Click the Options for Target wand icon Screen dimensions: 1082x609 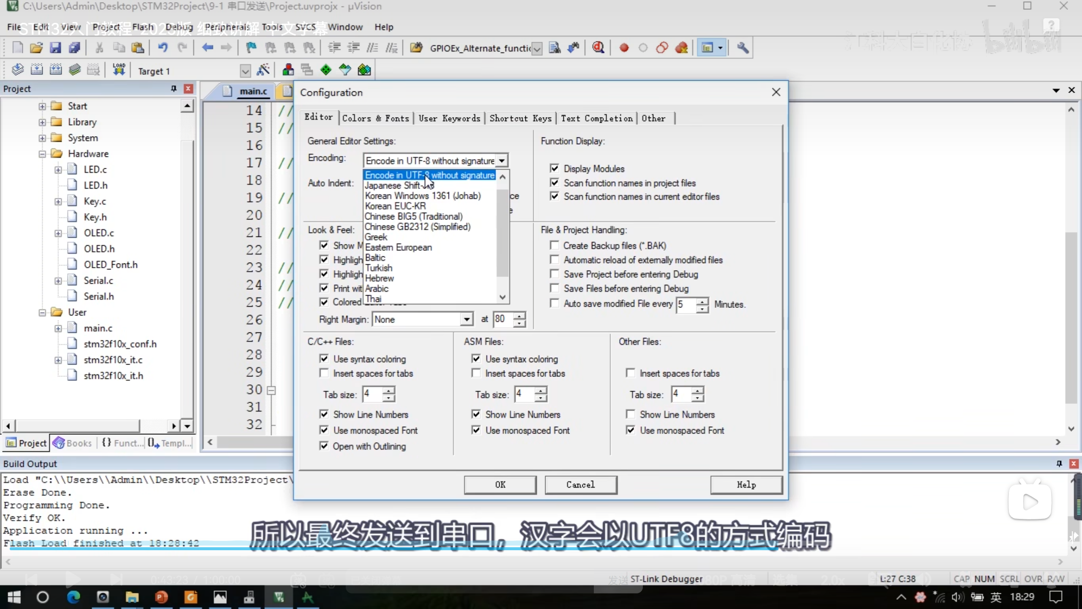point(263,70)
